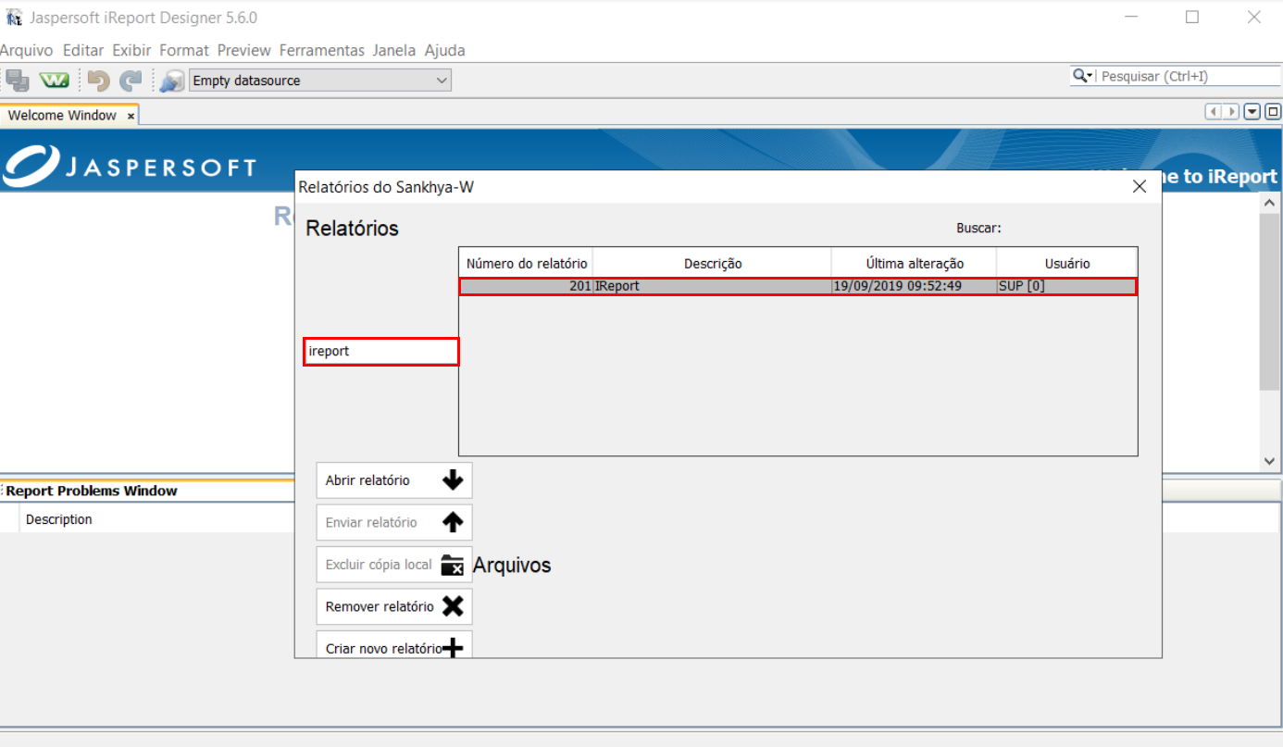Screen dimensions: 1283x747
Task: Close the Welcome Window tab
Action: pyautogui.click(x=131, y=117)
